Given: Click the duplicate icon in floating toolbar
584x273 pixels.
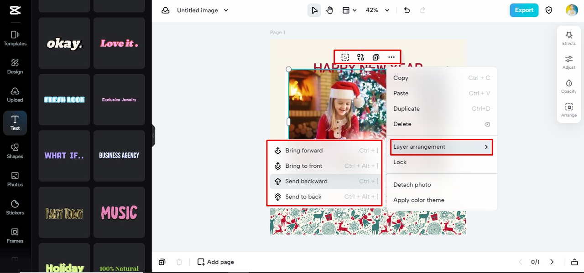Looking at the screenshot, I should [375, 57].
